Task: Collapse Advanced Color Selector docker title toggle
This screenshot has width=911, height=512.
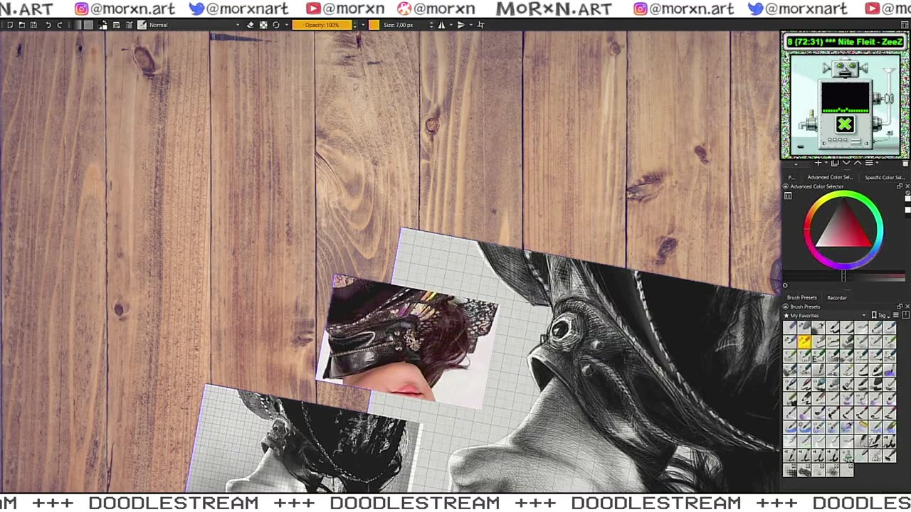Action: coord(786,186)
